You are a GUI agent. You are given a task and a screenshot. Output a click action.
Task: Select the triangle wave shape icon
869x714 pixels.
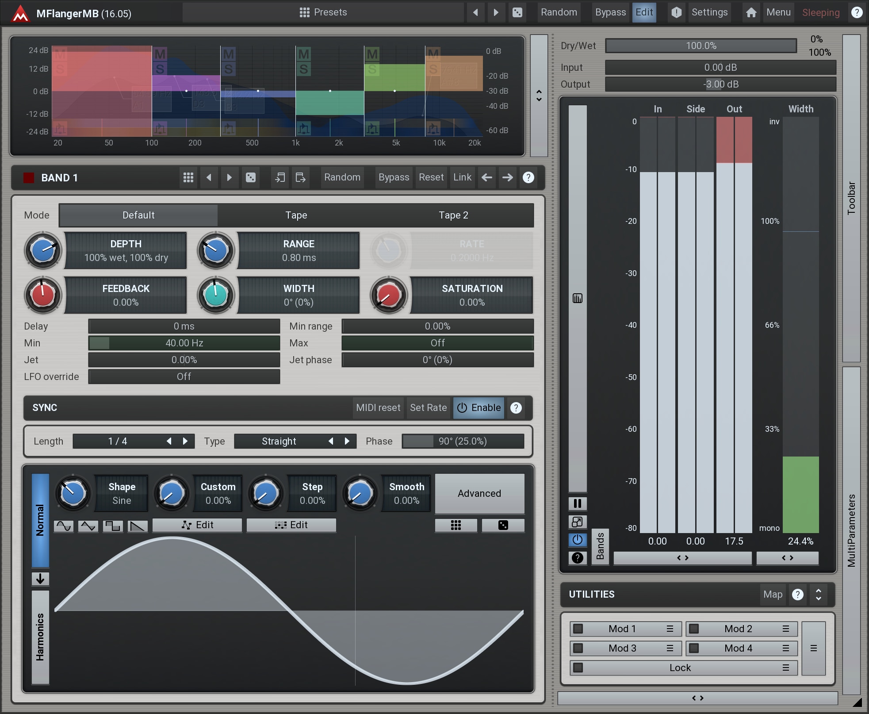88,526
